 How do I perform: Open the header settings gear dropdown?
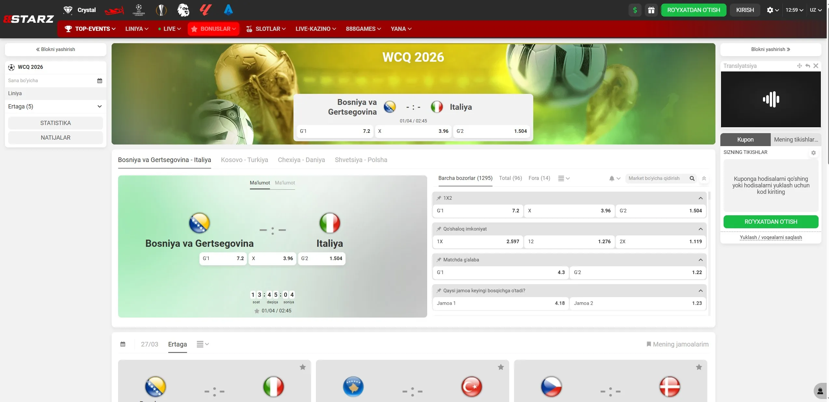pos(773,10)
